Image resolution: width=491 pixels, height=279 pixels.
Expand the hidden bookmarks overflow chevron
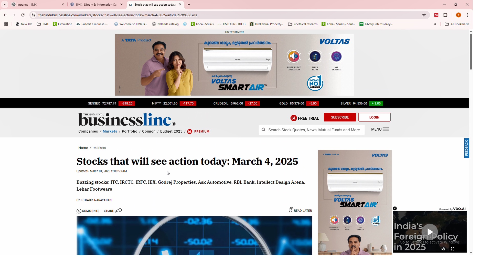pos(435,24)
